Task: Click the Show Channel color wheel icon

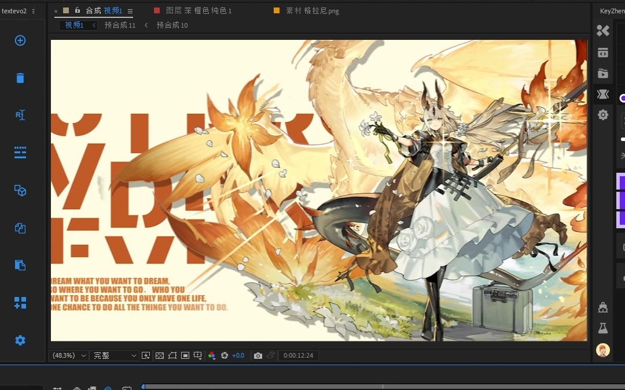Action: tap(212, 355)
